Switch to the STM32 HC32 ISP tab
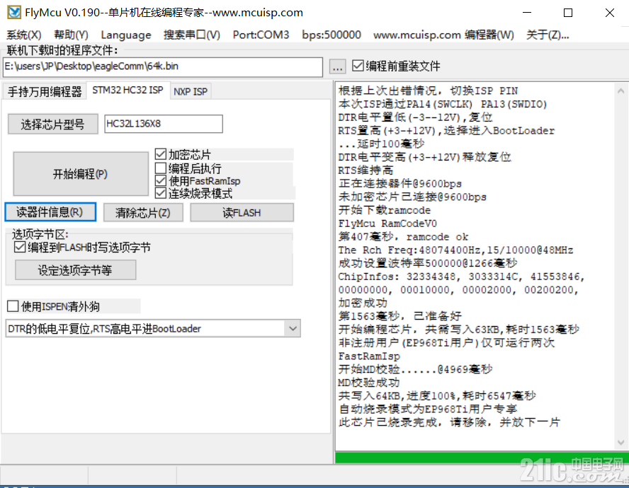629x488 pixels. click(x=127, y=90)
